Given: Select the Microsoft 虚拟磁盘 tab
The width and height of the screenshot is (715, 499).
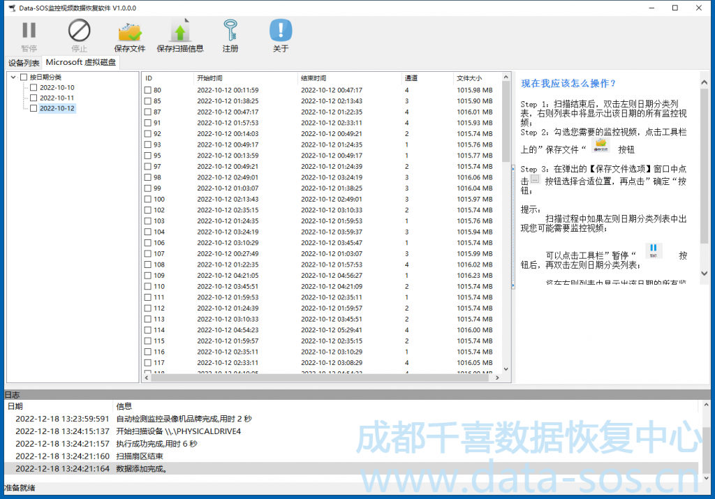Looking at the screenshot, I should 81,63.
